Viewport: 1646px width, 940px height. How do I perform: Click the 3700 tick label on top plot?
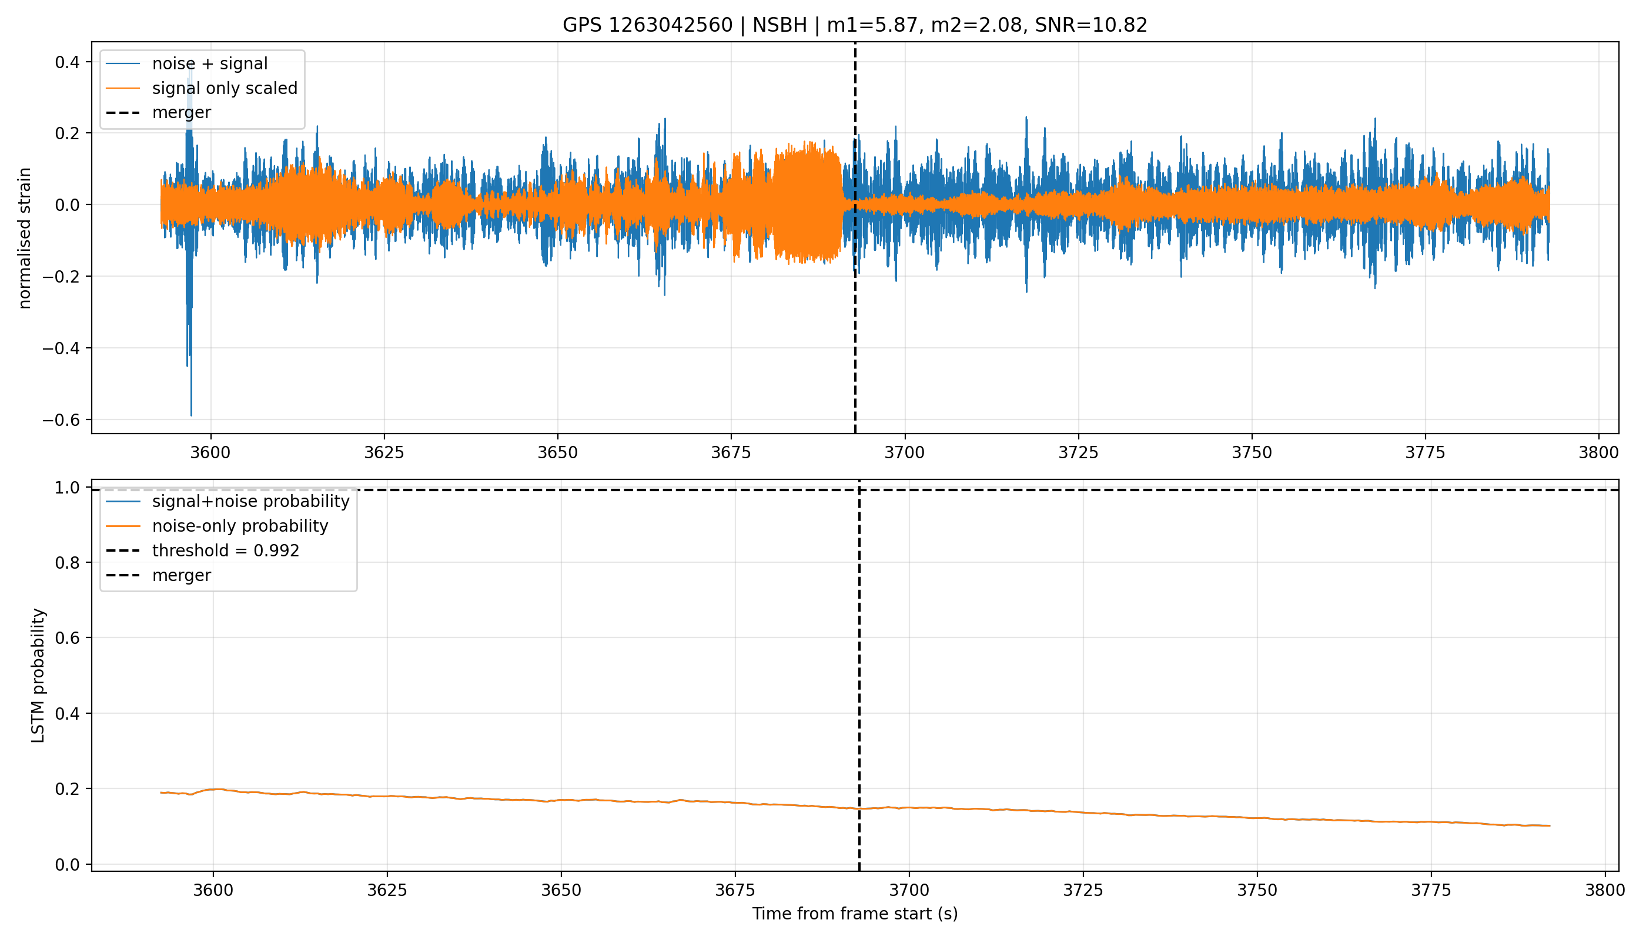tap(904, 452)
